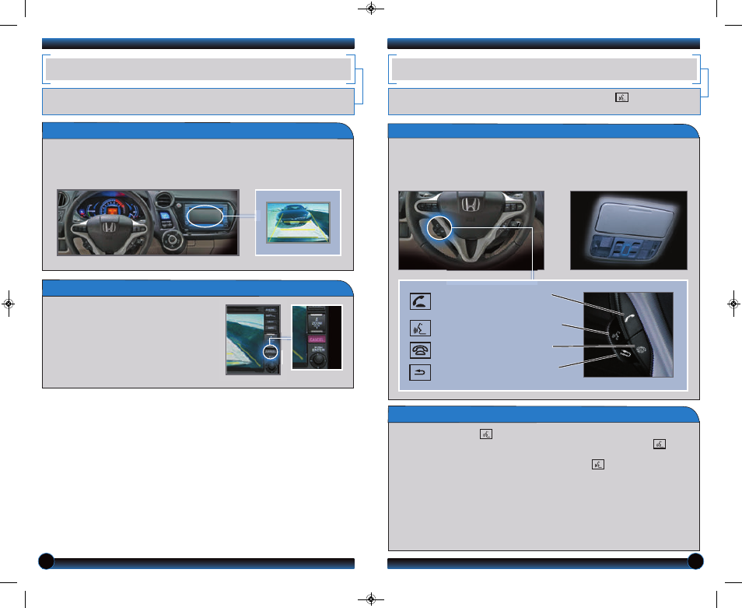742x608 pixels.
Task: Click the ENTER joystick knob in enlarged photo
Action: pos(320,360)
